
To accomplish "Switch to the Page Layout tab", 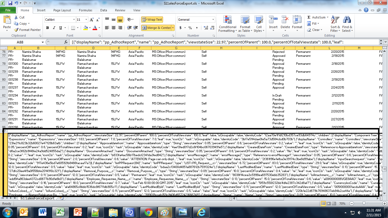I will (62, 10).
